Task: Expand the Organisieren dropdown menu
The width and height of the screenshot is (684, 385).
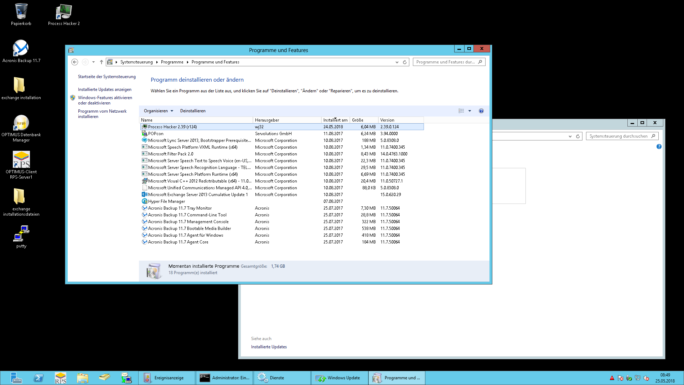Action: tap(159, 111)
